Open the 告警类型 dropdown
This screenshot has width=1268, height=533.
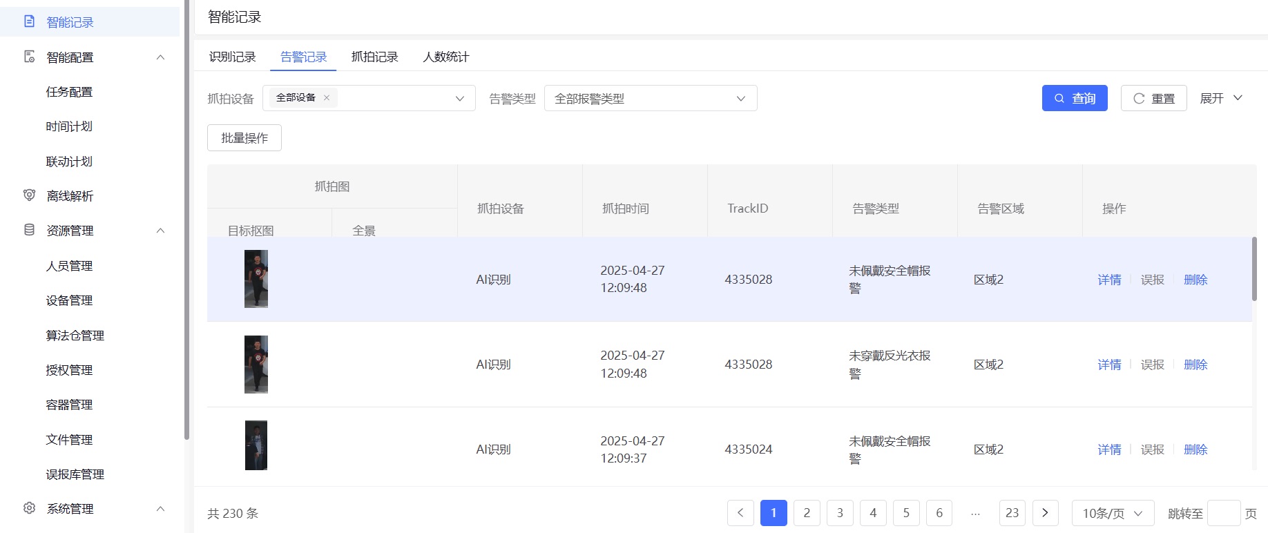point(650,98)
